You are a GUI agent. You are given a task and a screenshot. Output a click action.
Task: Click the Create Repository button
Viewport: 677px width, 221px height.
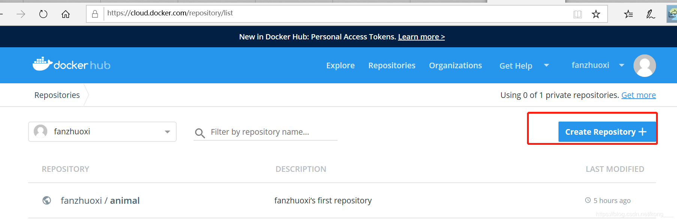click(607, 132)
